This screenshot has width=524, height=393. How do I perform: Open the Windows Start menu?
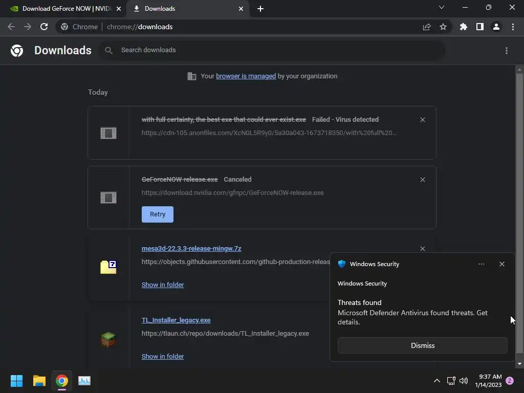click(16, 381)
